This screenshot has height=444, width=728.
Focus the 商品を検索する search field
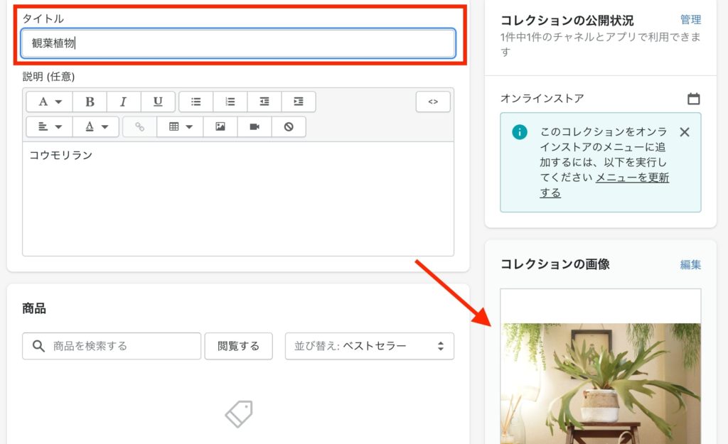(121, 346)
